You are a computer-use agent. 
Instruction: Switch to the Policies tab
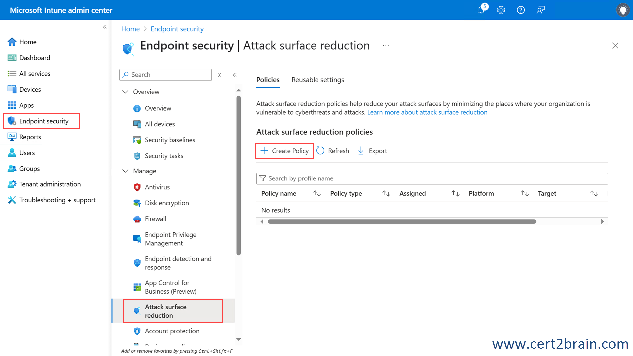268,80
